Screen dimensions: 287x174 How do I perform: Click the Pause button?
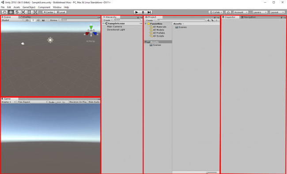coord(143,12)
